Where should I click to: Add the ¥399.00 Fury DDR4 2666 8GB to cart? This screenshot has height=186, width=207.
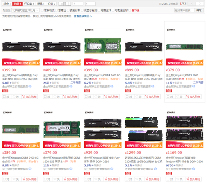click(29, 97)
